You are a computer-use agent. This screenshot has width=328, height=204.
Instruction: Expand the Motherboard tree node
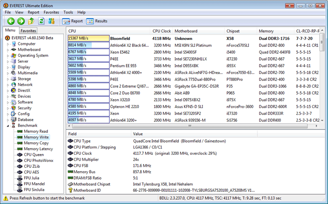pos(8,50)
